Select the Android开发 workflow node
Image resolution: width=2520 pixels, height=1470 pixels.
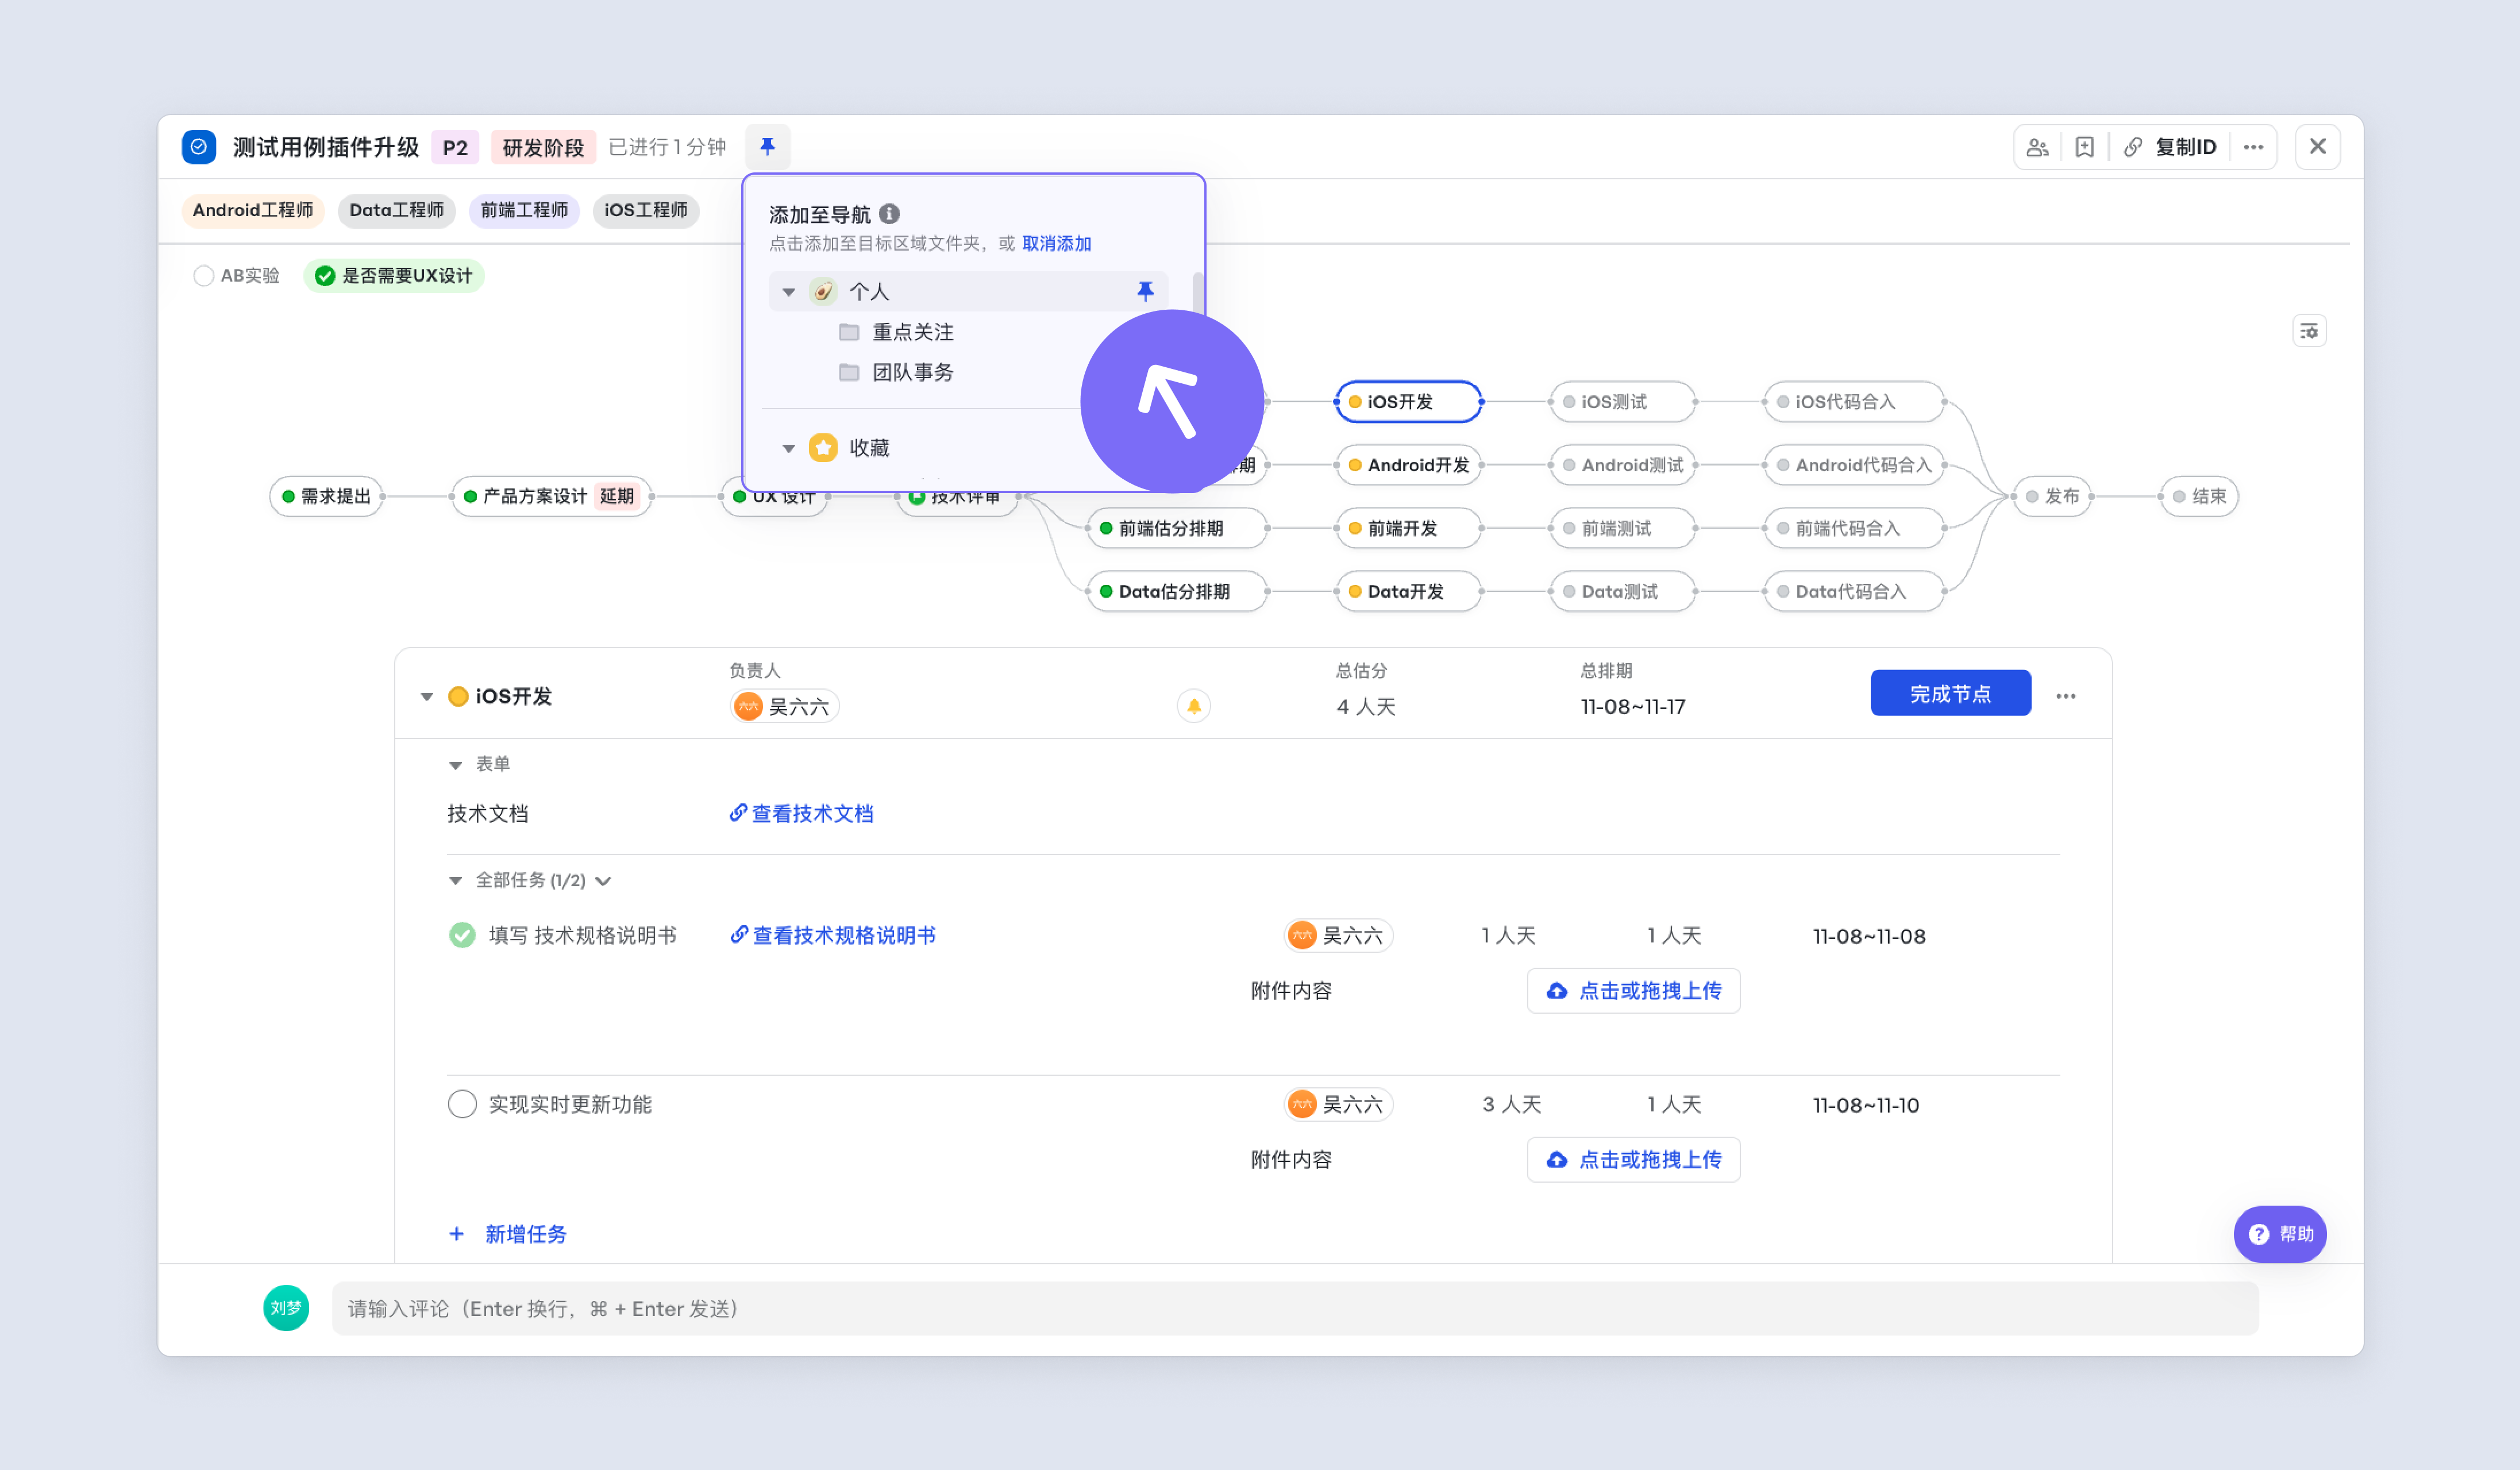[1409, 465]
